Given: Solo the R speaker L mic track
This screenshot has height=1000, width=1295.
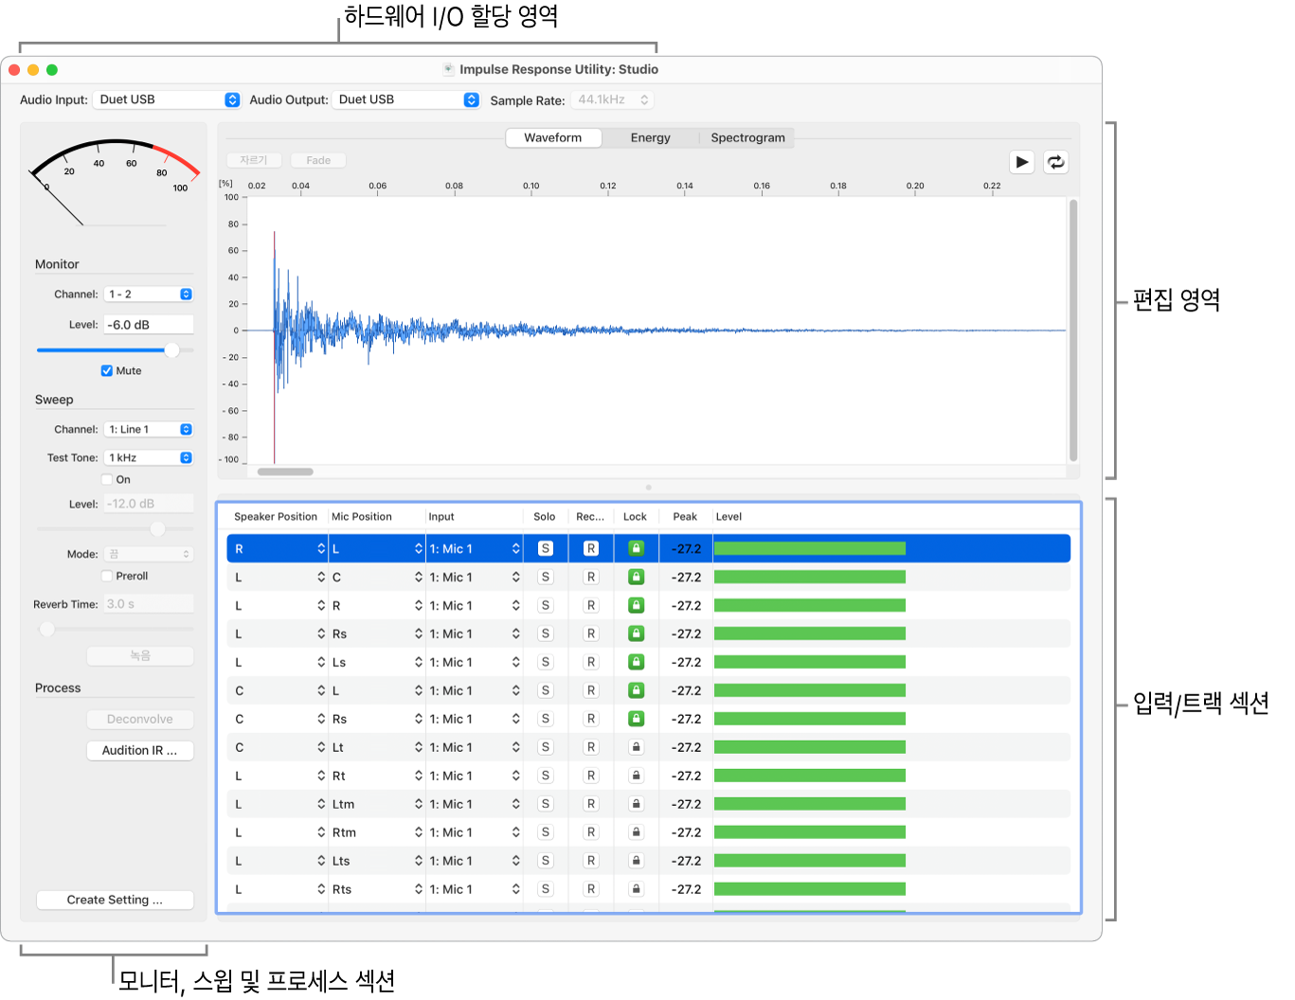Looking at the screenshot, I should (x=546, y=548).
